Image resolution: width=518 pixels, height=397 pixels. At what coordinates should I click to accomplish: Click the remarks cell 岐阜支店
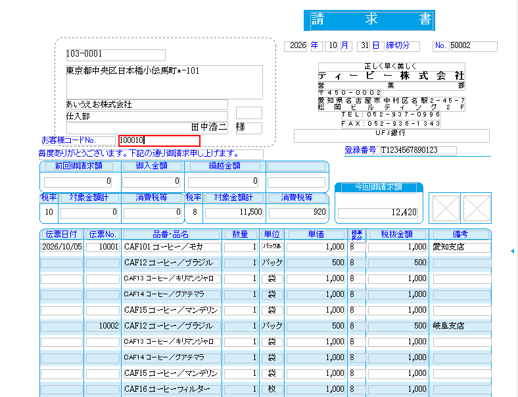pos(461,326)
